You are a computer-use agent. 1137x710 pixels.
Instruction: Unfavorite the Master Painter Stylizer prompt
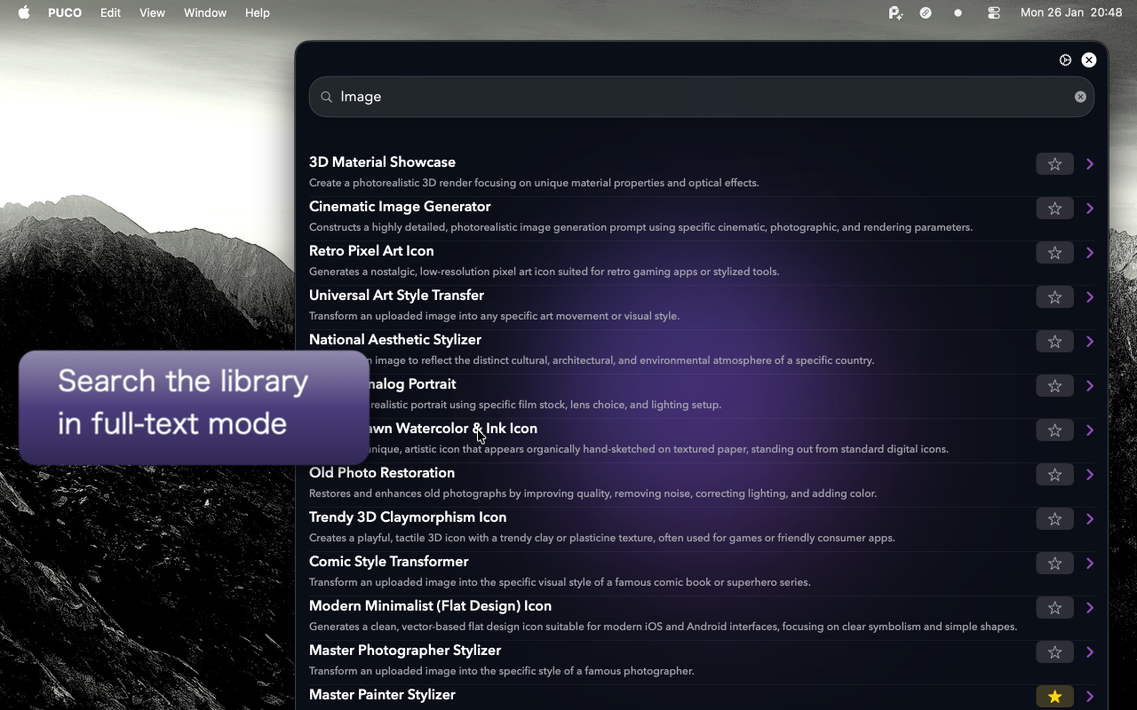[x=1054, y=697]
